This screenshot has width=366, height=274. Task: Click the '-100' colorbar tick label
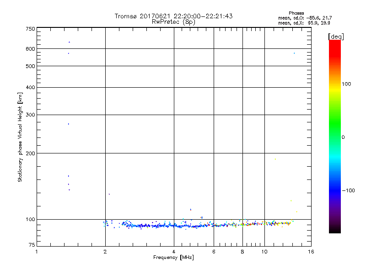(x=348, y=190)
